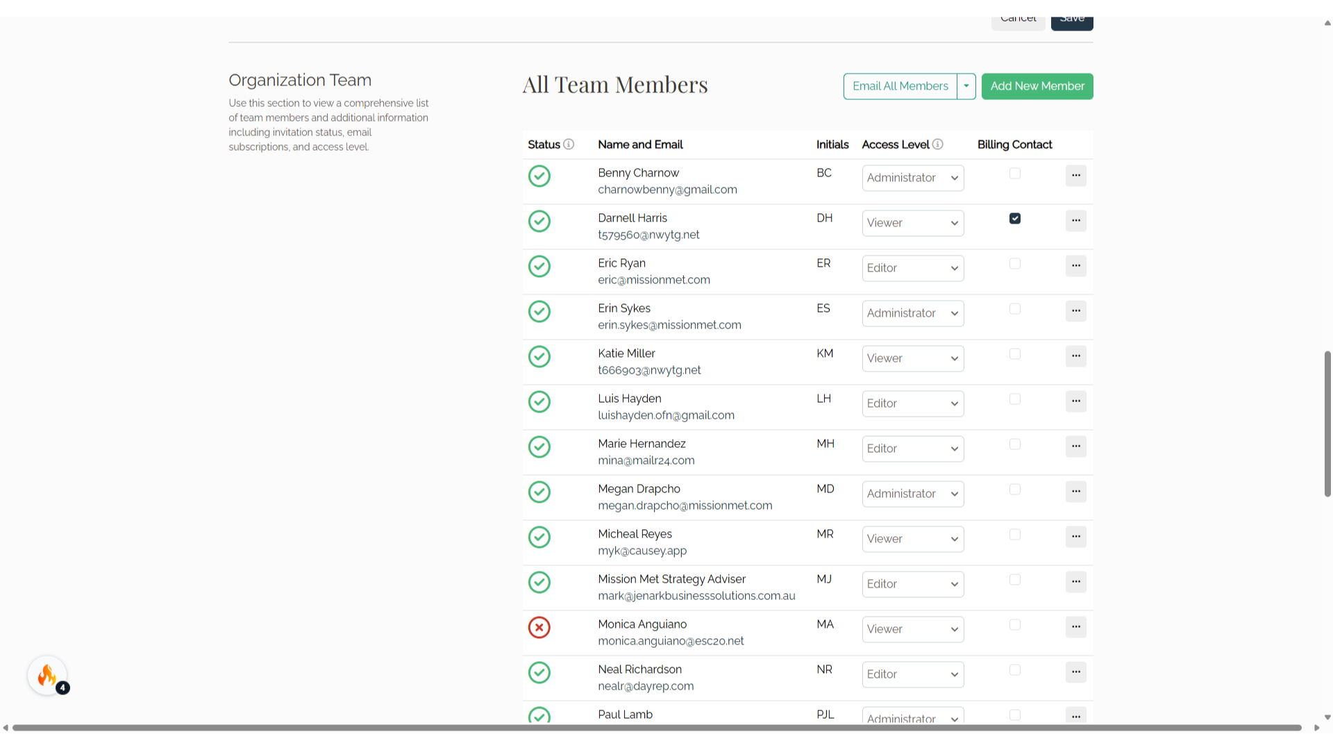Click Luis Hayden's green status checkmark
The image size is (1333, 750).
pyautogui.click(x=539, y=402)
